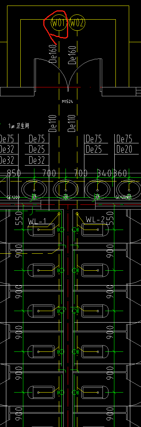Click the riser circle at WL-1 leader end
Image resolution: width=141 pixels, height=427 pixels.
click(59, 214)
